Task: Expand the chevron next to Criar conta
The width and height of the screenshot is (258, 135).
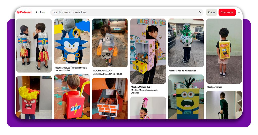Action: click(x=239, y=12)
